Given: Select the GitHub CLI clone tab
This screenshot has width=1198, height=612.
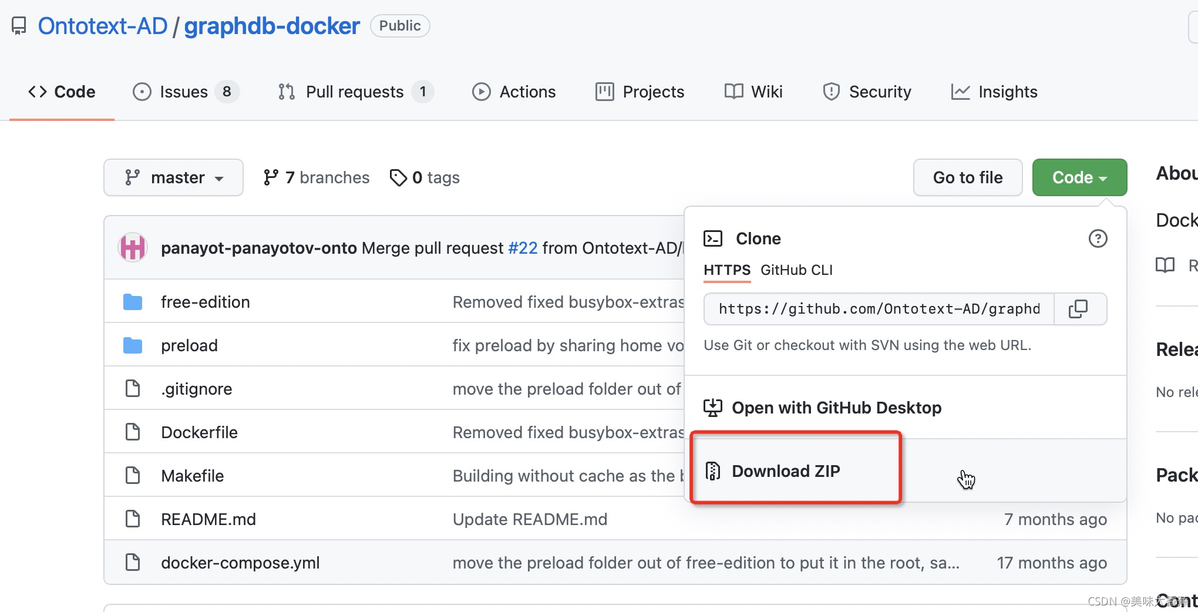Looking at the screenshot, I should tap(796, 270).
